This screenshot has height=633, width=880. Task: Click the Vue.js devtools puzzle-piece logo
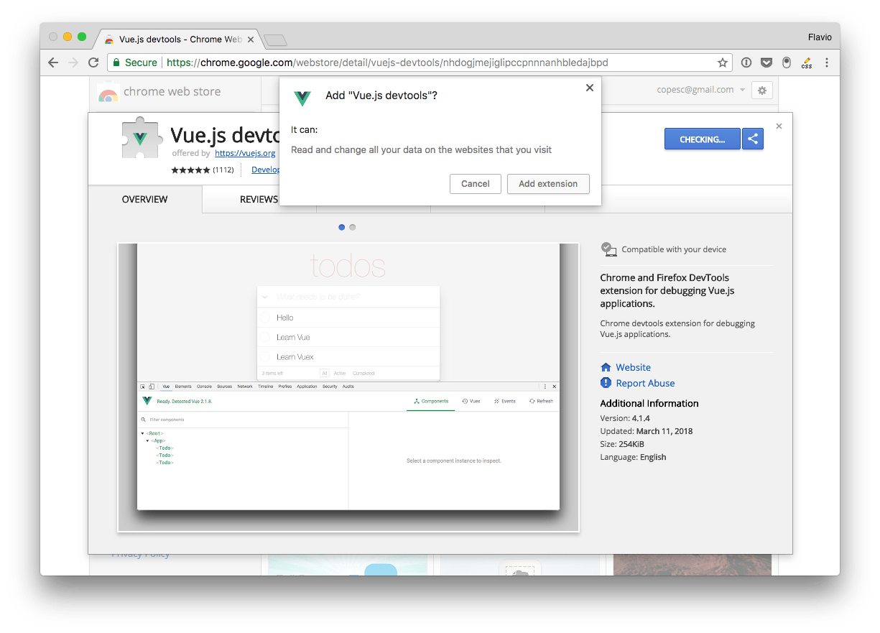click(142, 139)
